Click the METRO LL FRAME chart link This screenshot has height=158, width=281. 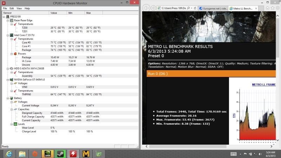[264, 85]
